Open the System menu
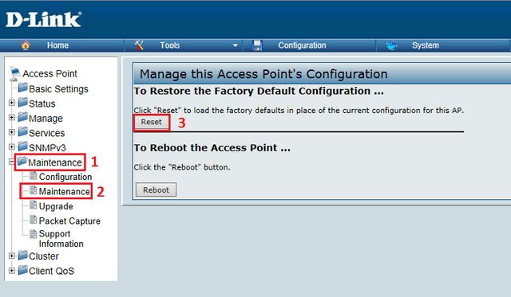Image resolution: width=511 pixels, height=297 pixels. [426, 45]
